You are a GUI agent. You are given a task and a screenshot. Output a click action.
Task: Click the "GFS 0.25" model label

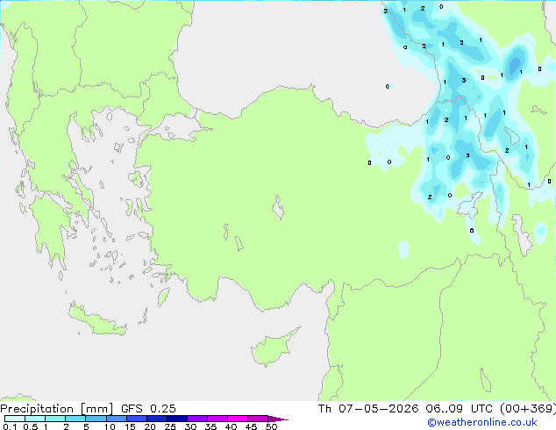pos(148,409)
